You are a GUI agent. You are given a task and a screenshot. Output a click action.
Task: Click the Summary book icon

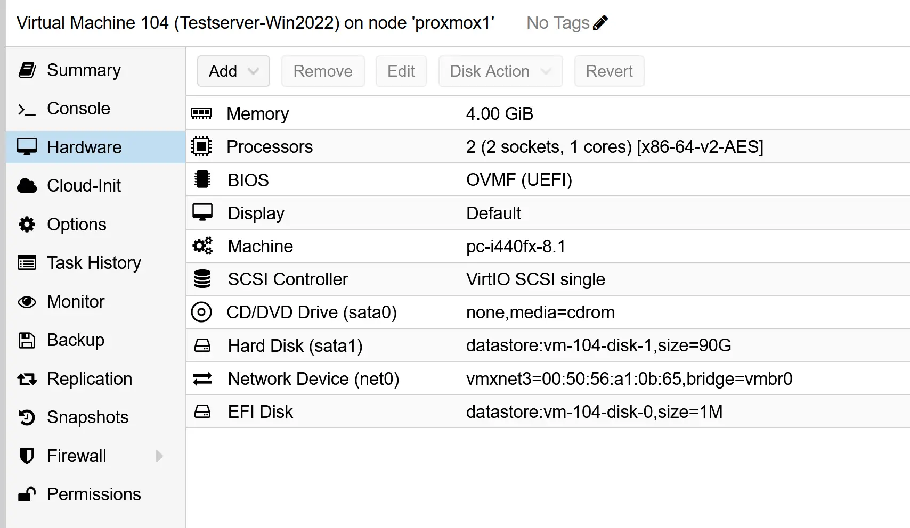point(27,69)
